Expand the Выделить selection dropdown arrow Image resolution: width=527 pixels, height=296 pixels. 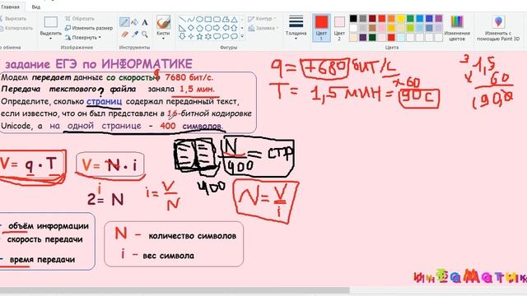[x=51, y=39]
